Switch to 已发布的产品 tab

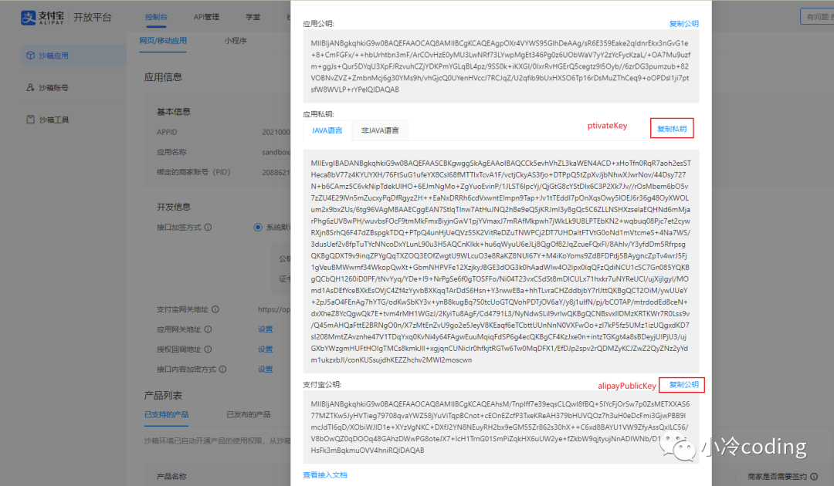pyautogui.click(x=249, y=414)
